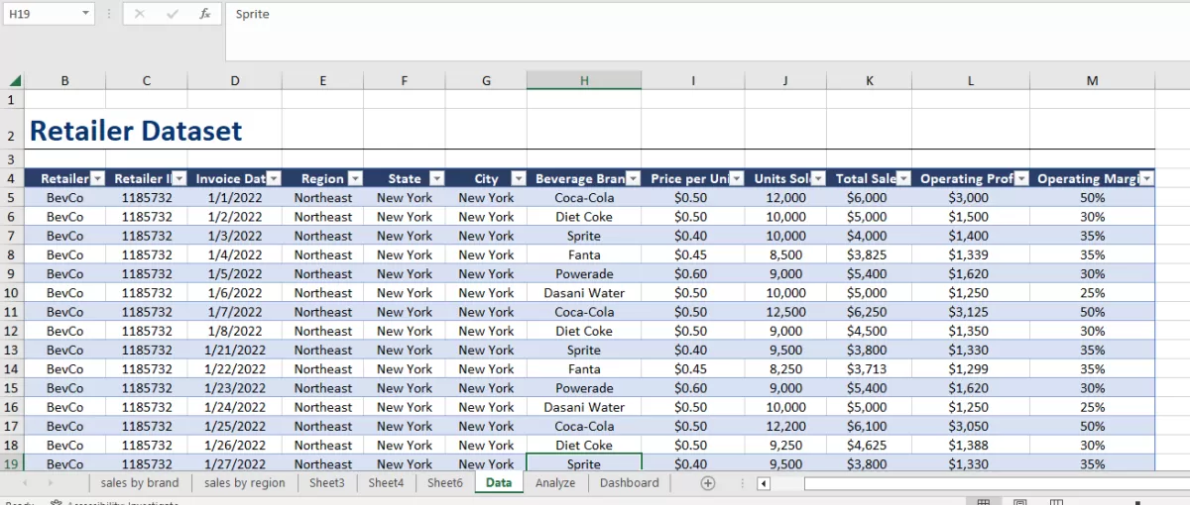Image resolution: width=1190 pixels, height=505 pixels.
Task: Select column H header
Action: tap(584, 81)
